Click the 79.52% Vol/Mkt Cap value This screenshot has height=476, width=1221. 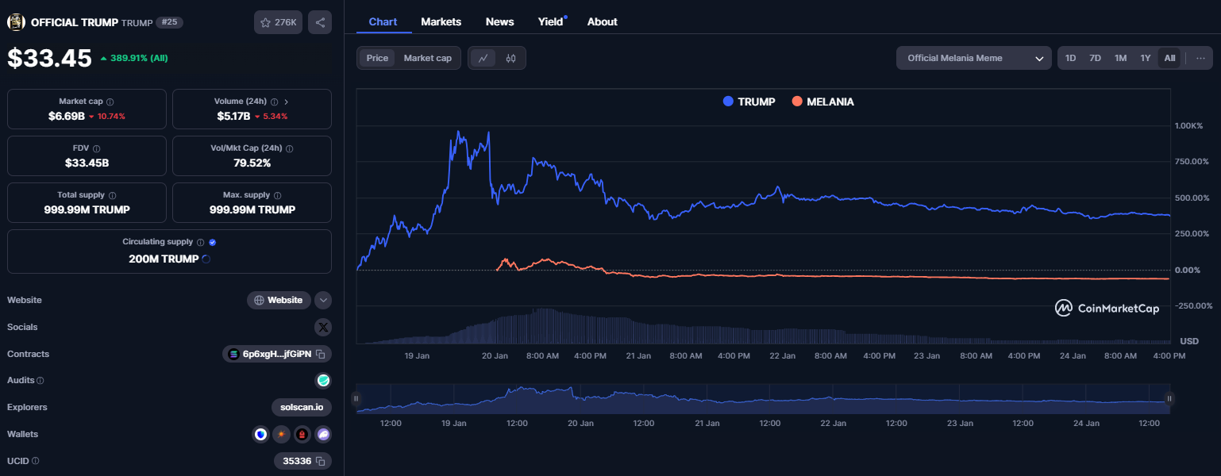252,163
